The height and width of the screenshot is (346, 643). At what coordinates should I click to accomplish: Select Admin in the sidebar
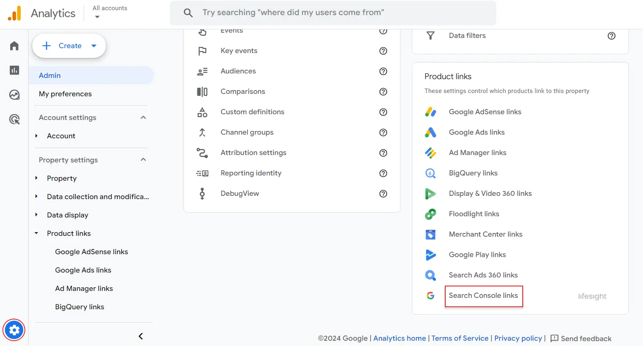91,75
